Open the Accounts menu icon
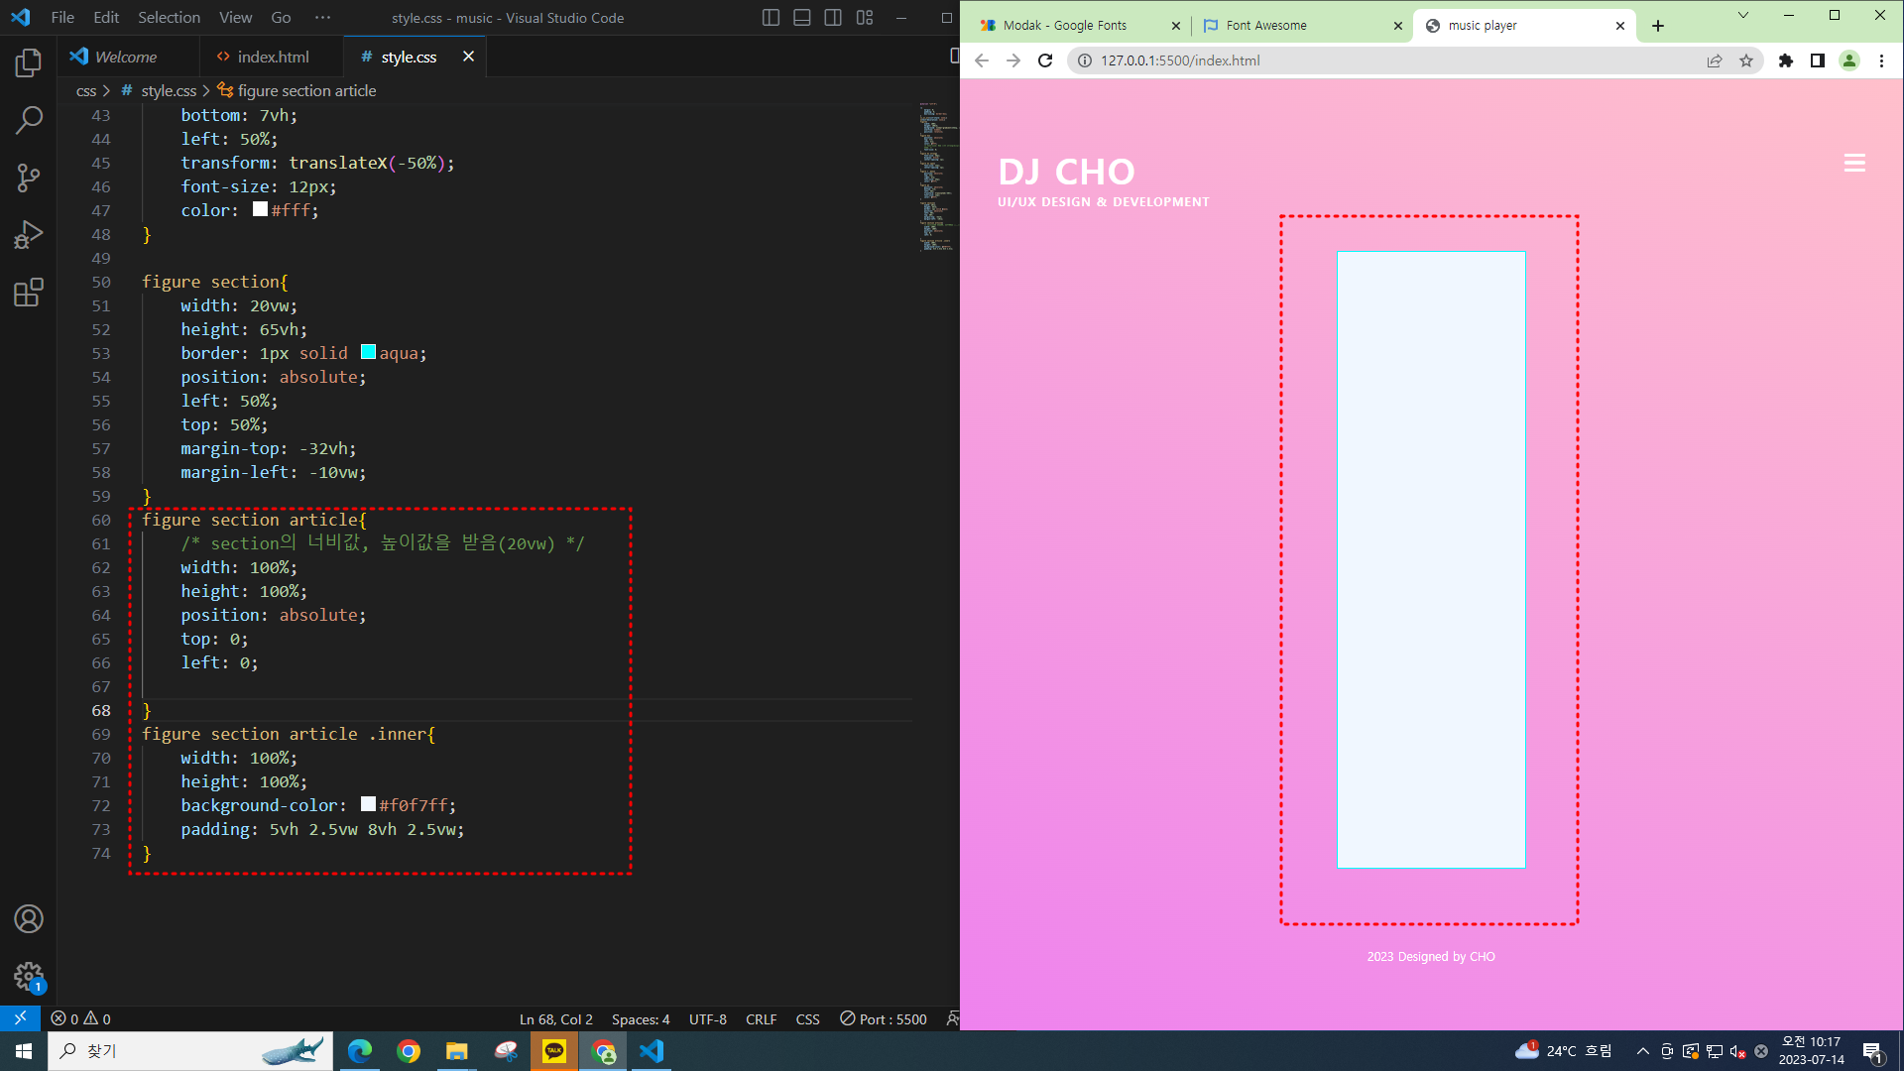This screenshot has width=1904, height=1071. click(28, 919)
